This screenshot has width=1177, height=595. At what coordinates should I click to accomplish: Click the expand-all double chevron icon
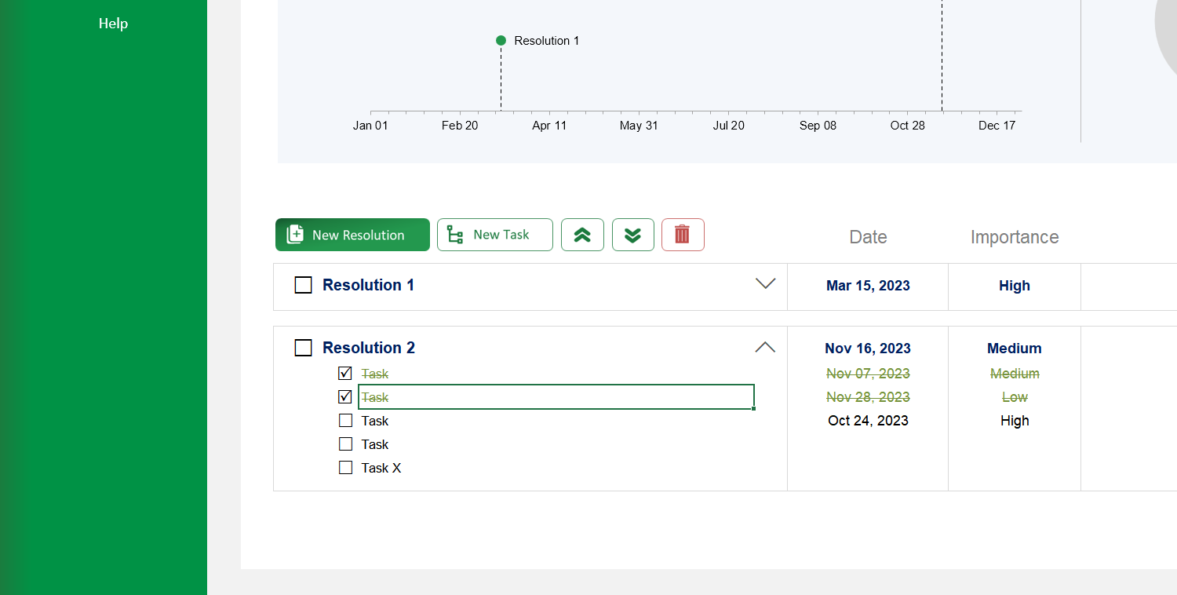[x=632, y=235]
